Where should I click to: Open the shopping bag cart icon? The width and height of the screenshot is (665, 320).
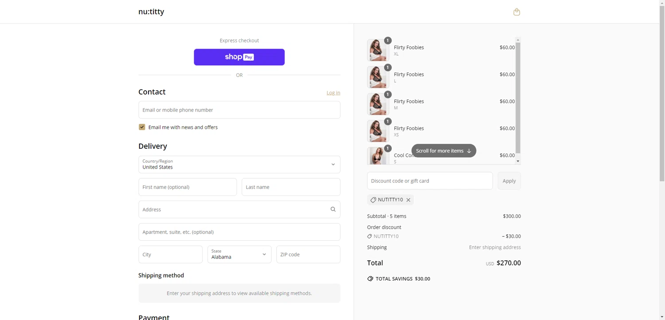click(516, 12)
